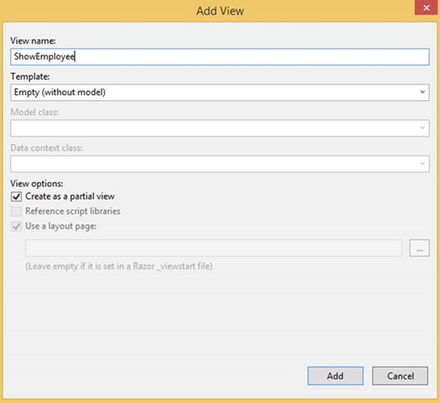The height and width of the screenshot is (403, 440).
Task: Select the Empty (without model) template box
Action: 220,92
